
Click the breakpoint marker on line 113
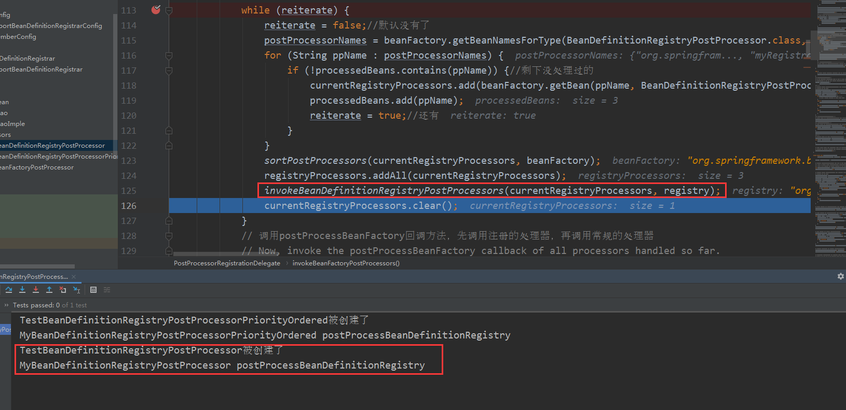coord(156,10)
